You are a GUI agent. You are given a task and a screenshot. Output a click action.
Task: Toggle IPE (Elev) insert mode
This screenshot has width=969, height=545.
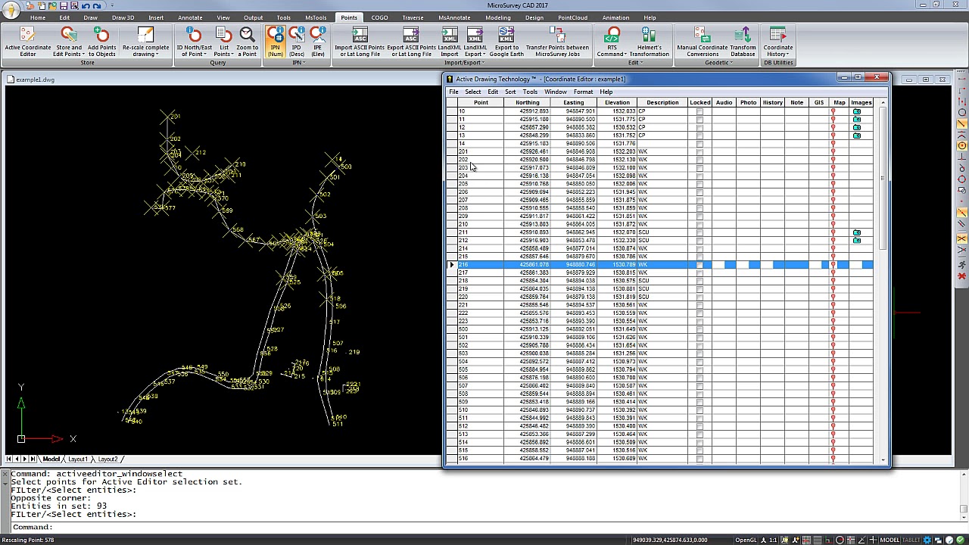pos(318,42)
